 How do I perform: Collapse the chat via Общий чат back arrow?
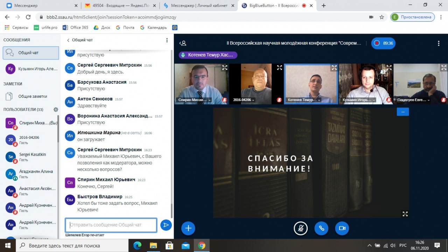[68, 40]
